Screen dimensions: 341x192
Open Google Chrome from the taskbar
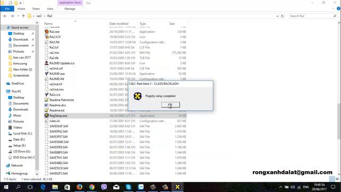point(92,187)
